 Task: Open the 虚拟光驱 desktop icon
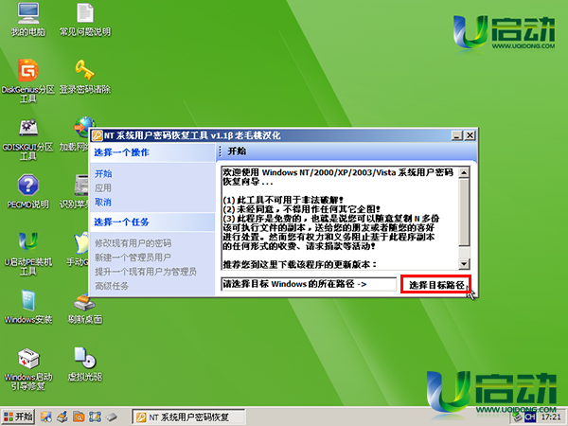(x=85, y=364)
